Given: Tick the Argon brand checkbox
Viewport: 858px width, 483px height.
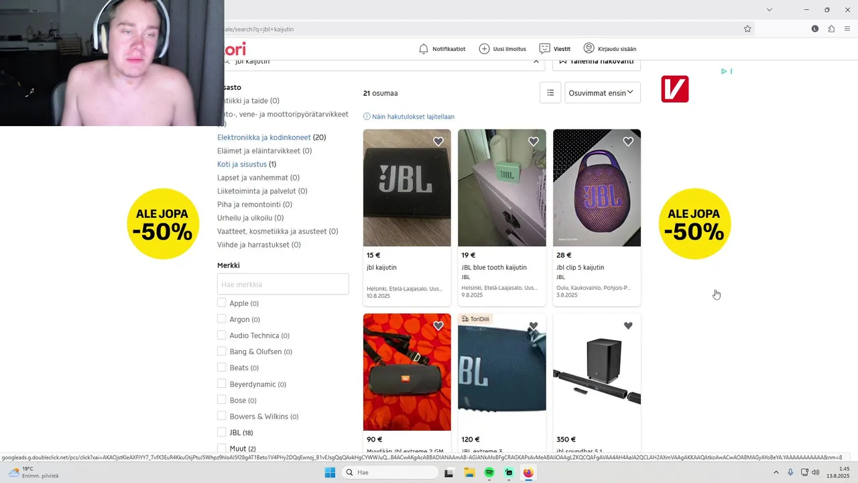Looking at the screenshot, I should tap(222, 319).
